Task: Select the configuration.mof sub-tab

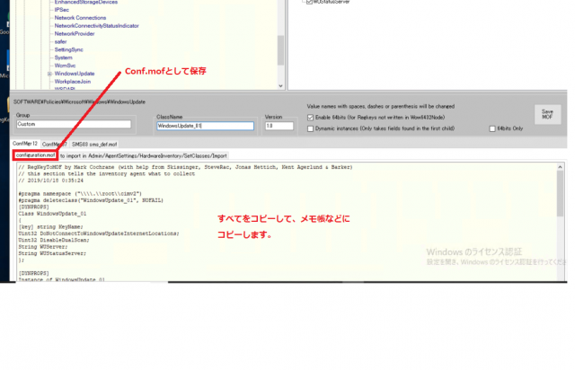Action: tap(36, 155)
